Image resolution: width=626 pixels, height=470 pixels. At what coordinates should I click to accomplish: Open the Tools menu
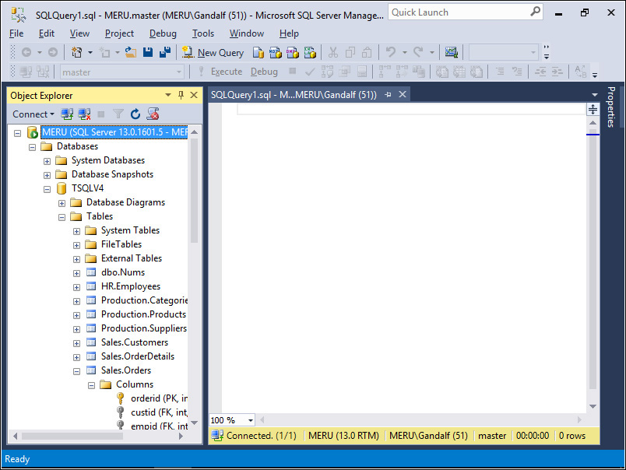point(203,33)
